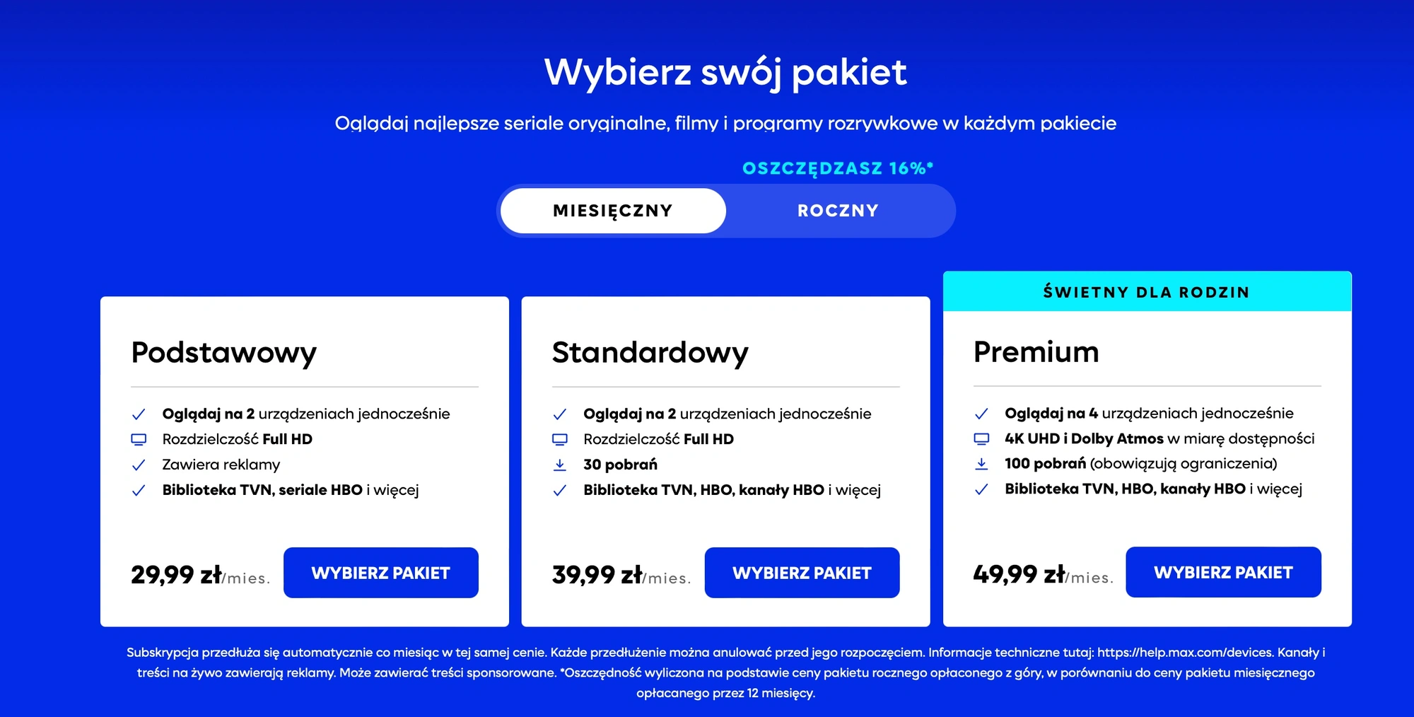Click the checkmark beside Premium's 4 urządzeniach line
1414x717 pixels.
[x=981, y=413]
